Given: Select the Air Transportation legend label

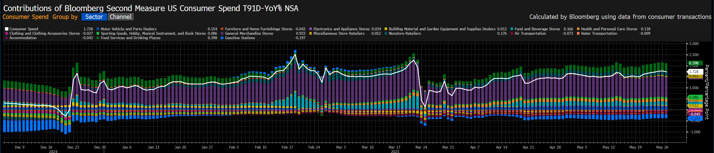Looking at the screenshot, I should pos(530,33).
